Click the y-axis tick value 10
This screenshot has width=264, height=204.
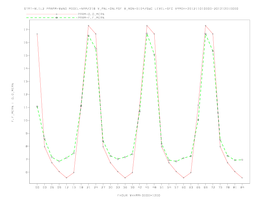click(x=26, y=120)
